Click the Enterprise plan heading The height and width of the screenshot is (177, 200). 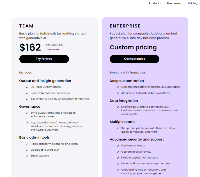(x=125, y=26)
